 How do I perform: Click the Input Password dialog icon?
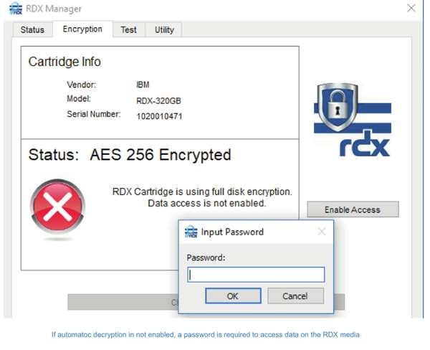click(191, 232)
